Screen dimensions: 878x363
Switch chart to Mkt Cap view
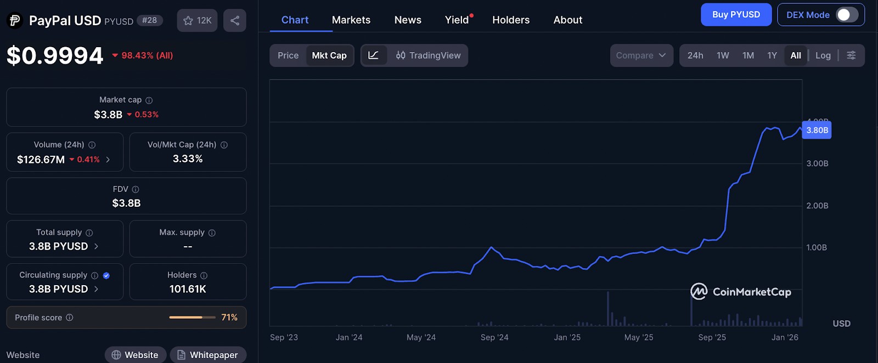329,55
